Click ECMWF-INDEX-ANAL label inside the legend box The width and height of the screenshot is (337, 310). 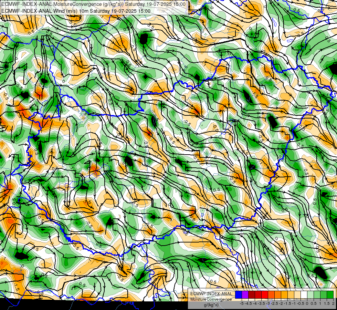(211, 294)
